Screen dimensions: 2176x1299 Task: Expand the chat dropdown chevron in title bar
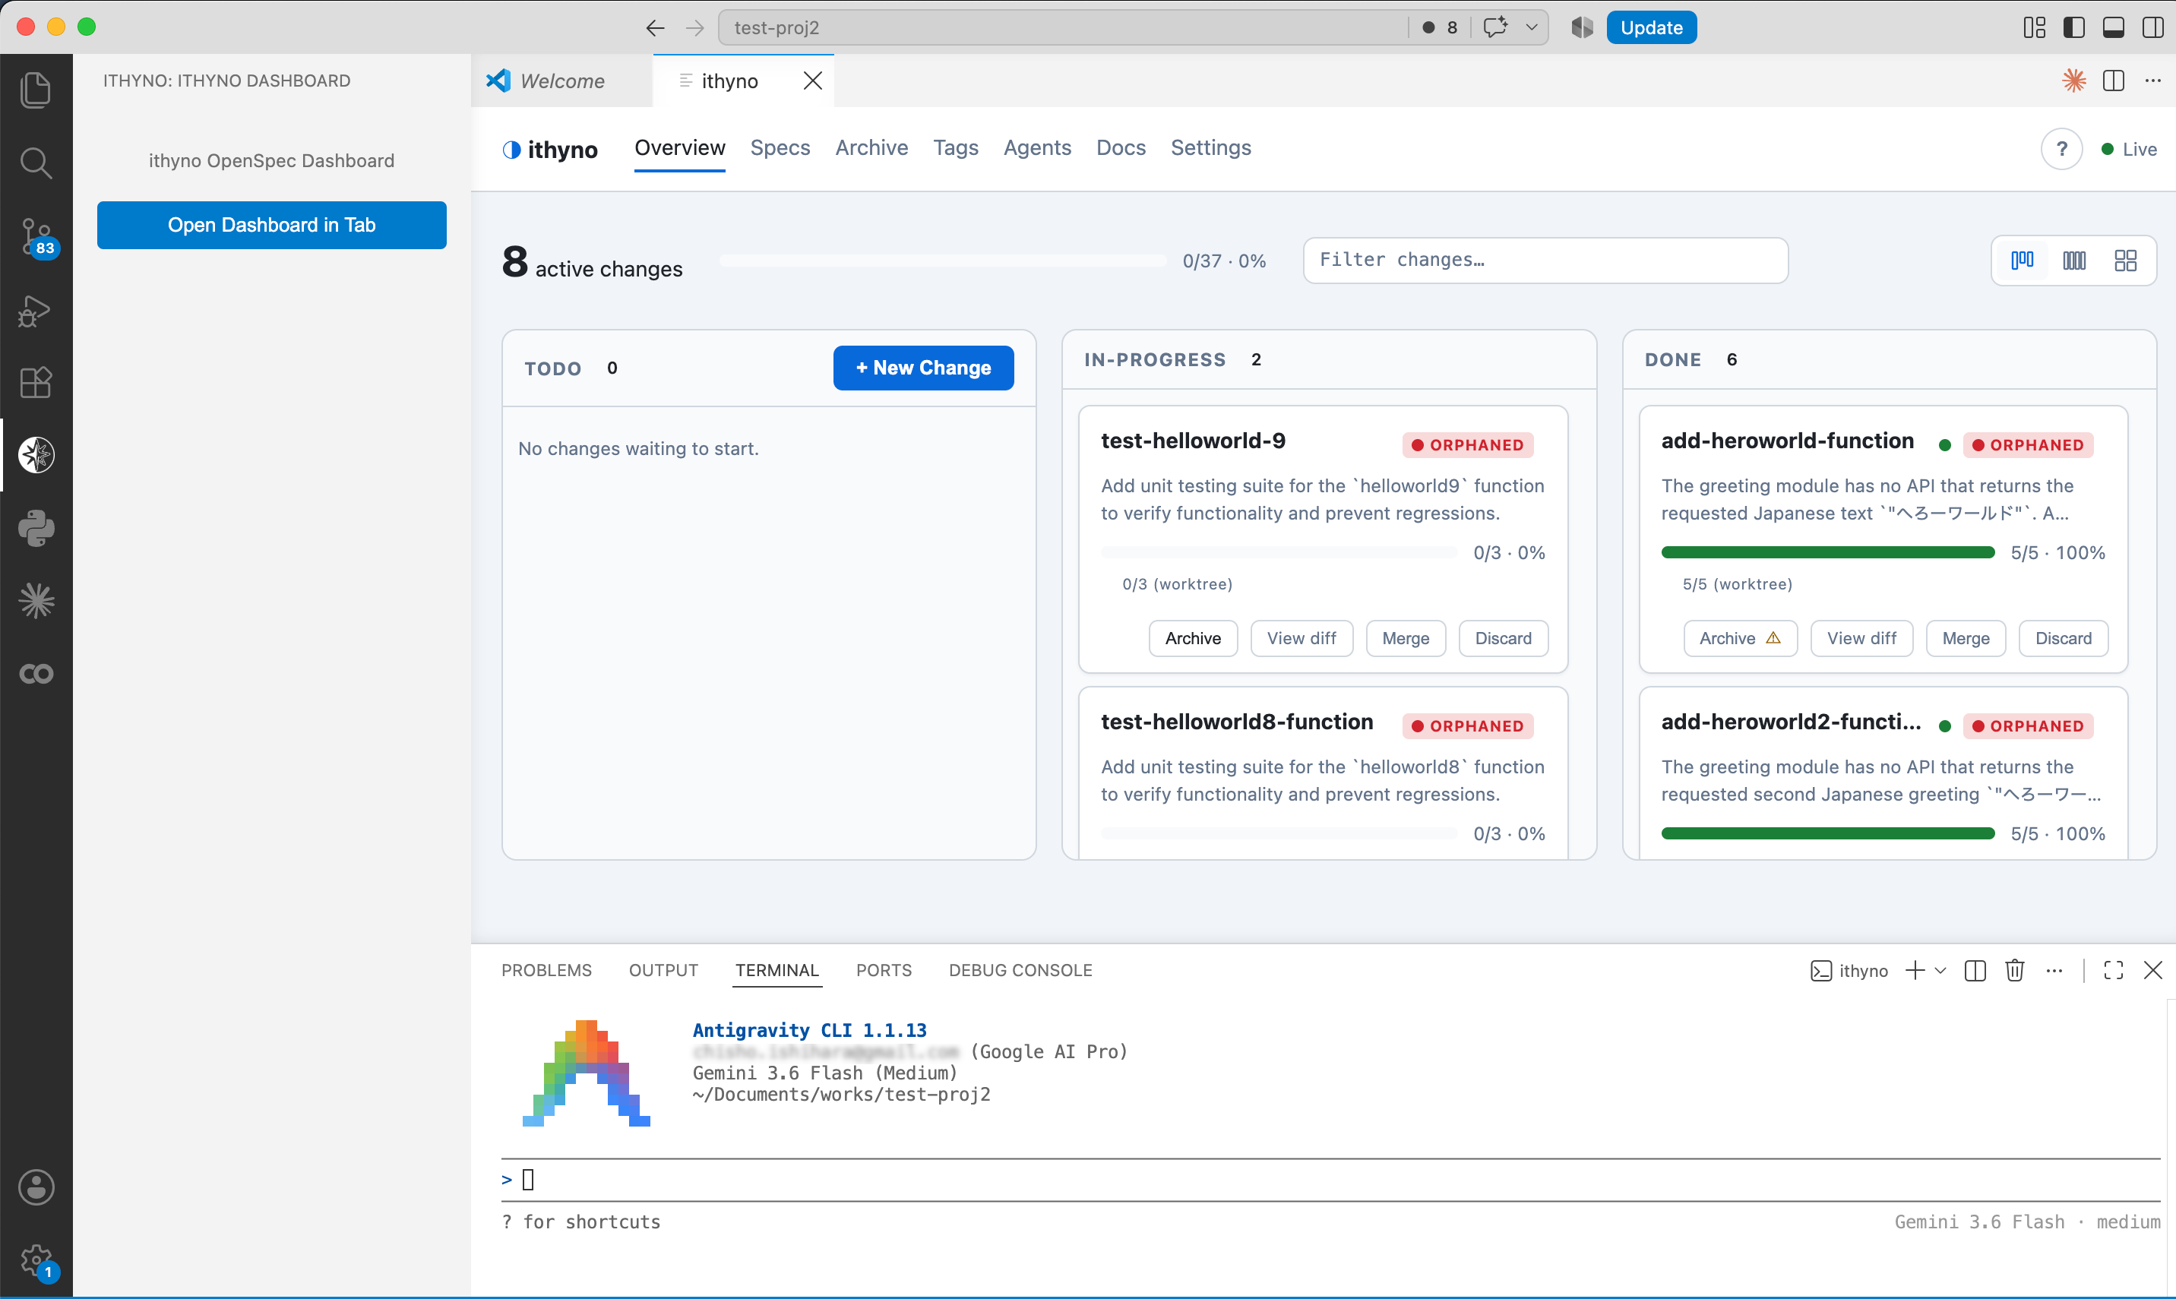tap(1532, 27)
